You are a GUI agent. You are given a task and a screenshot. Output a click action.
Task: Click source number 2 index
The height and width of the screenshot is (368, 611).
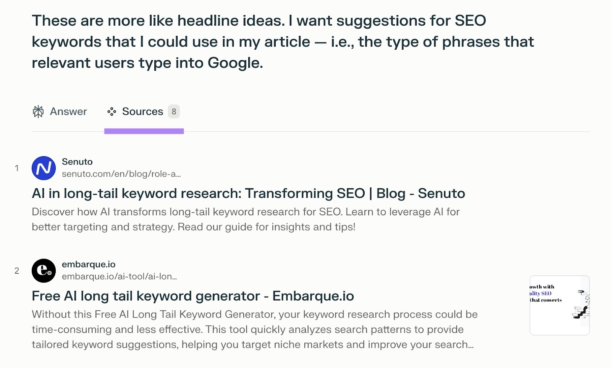click(17, 271)
